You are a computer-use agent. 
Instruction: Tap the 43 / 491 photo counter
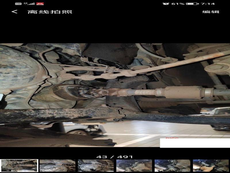tap(114, 157)
